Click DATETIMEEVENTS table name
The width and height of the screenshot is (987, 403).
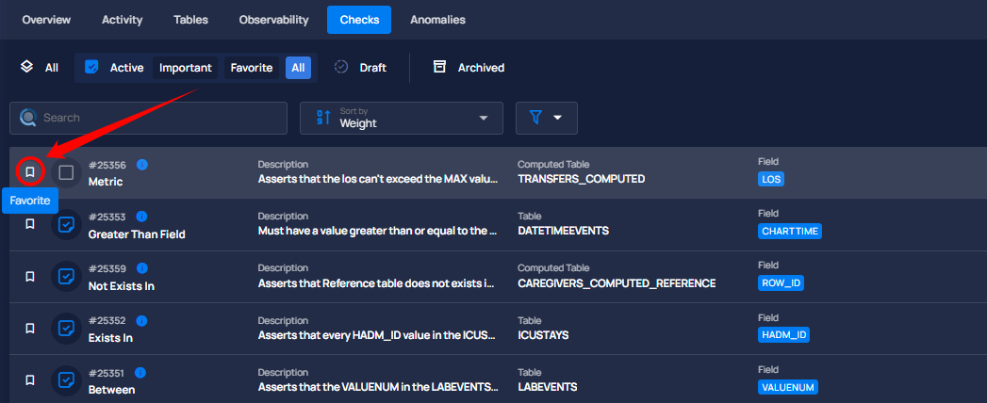coord(563,231)
